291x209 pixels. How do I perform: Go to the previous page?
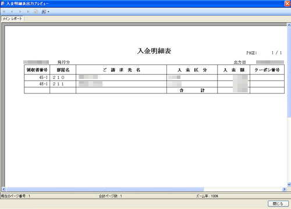pyautogui.click(x=12, y=12)
